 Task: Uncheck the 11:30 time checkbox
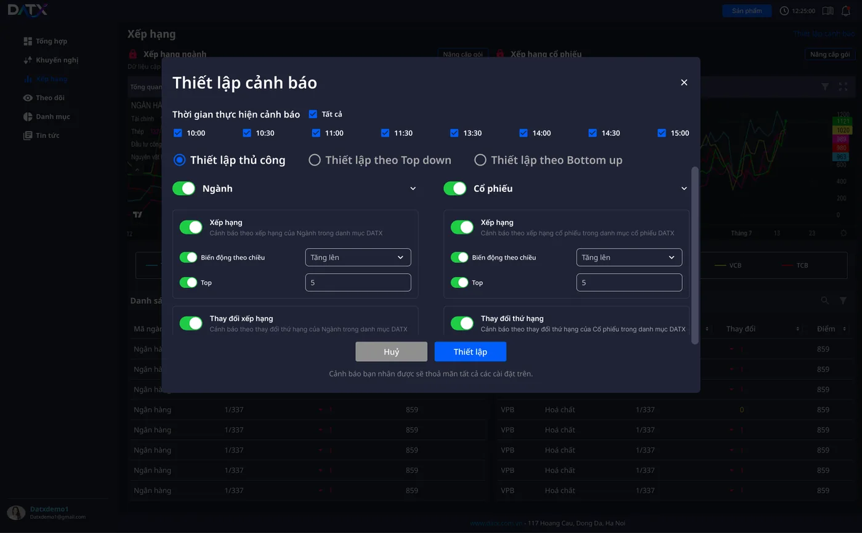[x=385, y=133]
